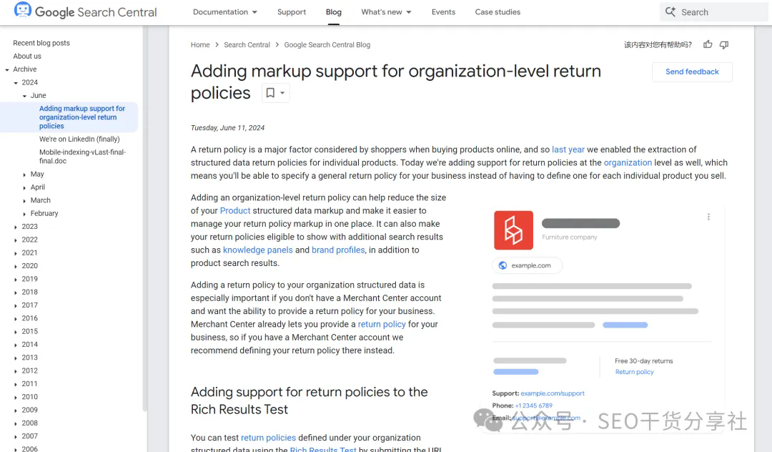Follow the 'last year' link in the article
Screen dimensions: 772x452
tap(568, 149)
